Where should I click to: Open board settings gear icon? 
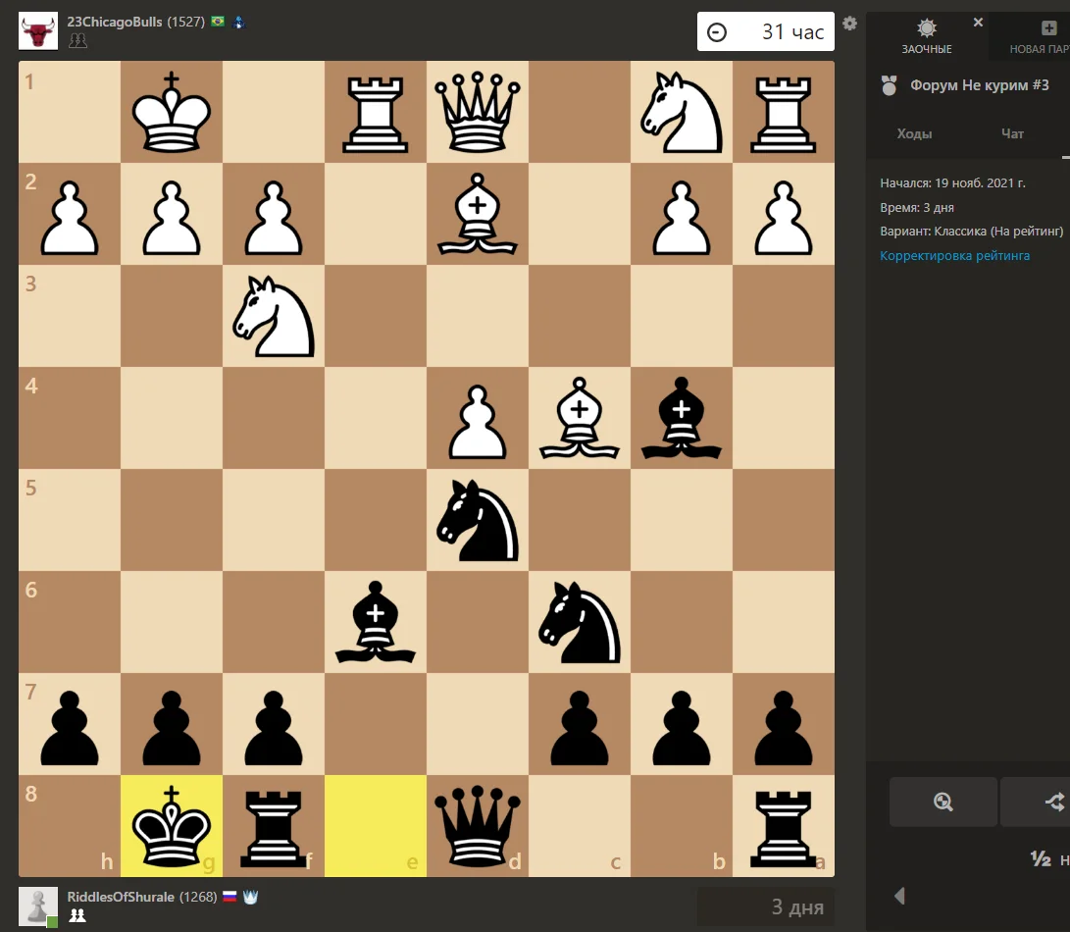pyautogui.click(x=849, y=24)
